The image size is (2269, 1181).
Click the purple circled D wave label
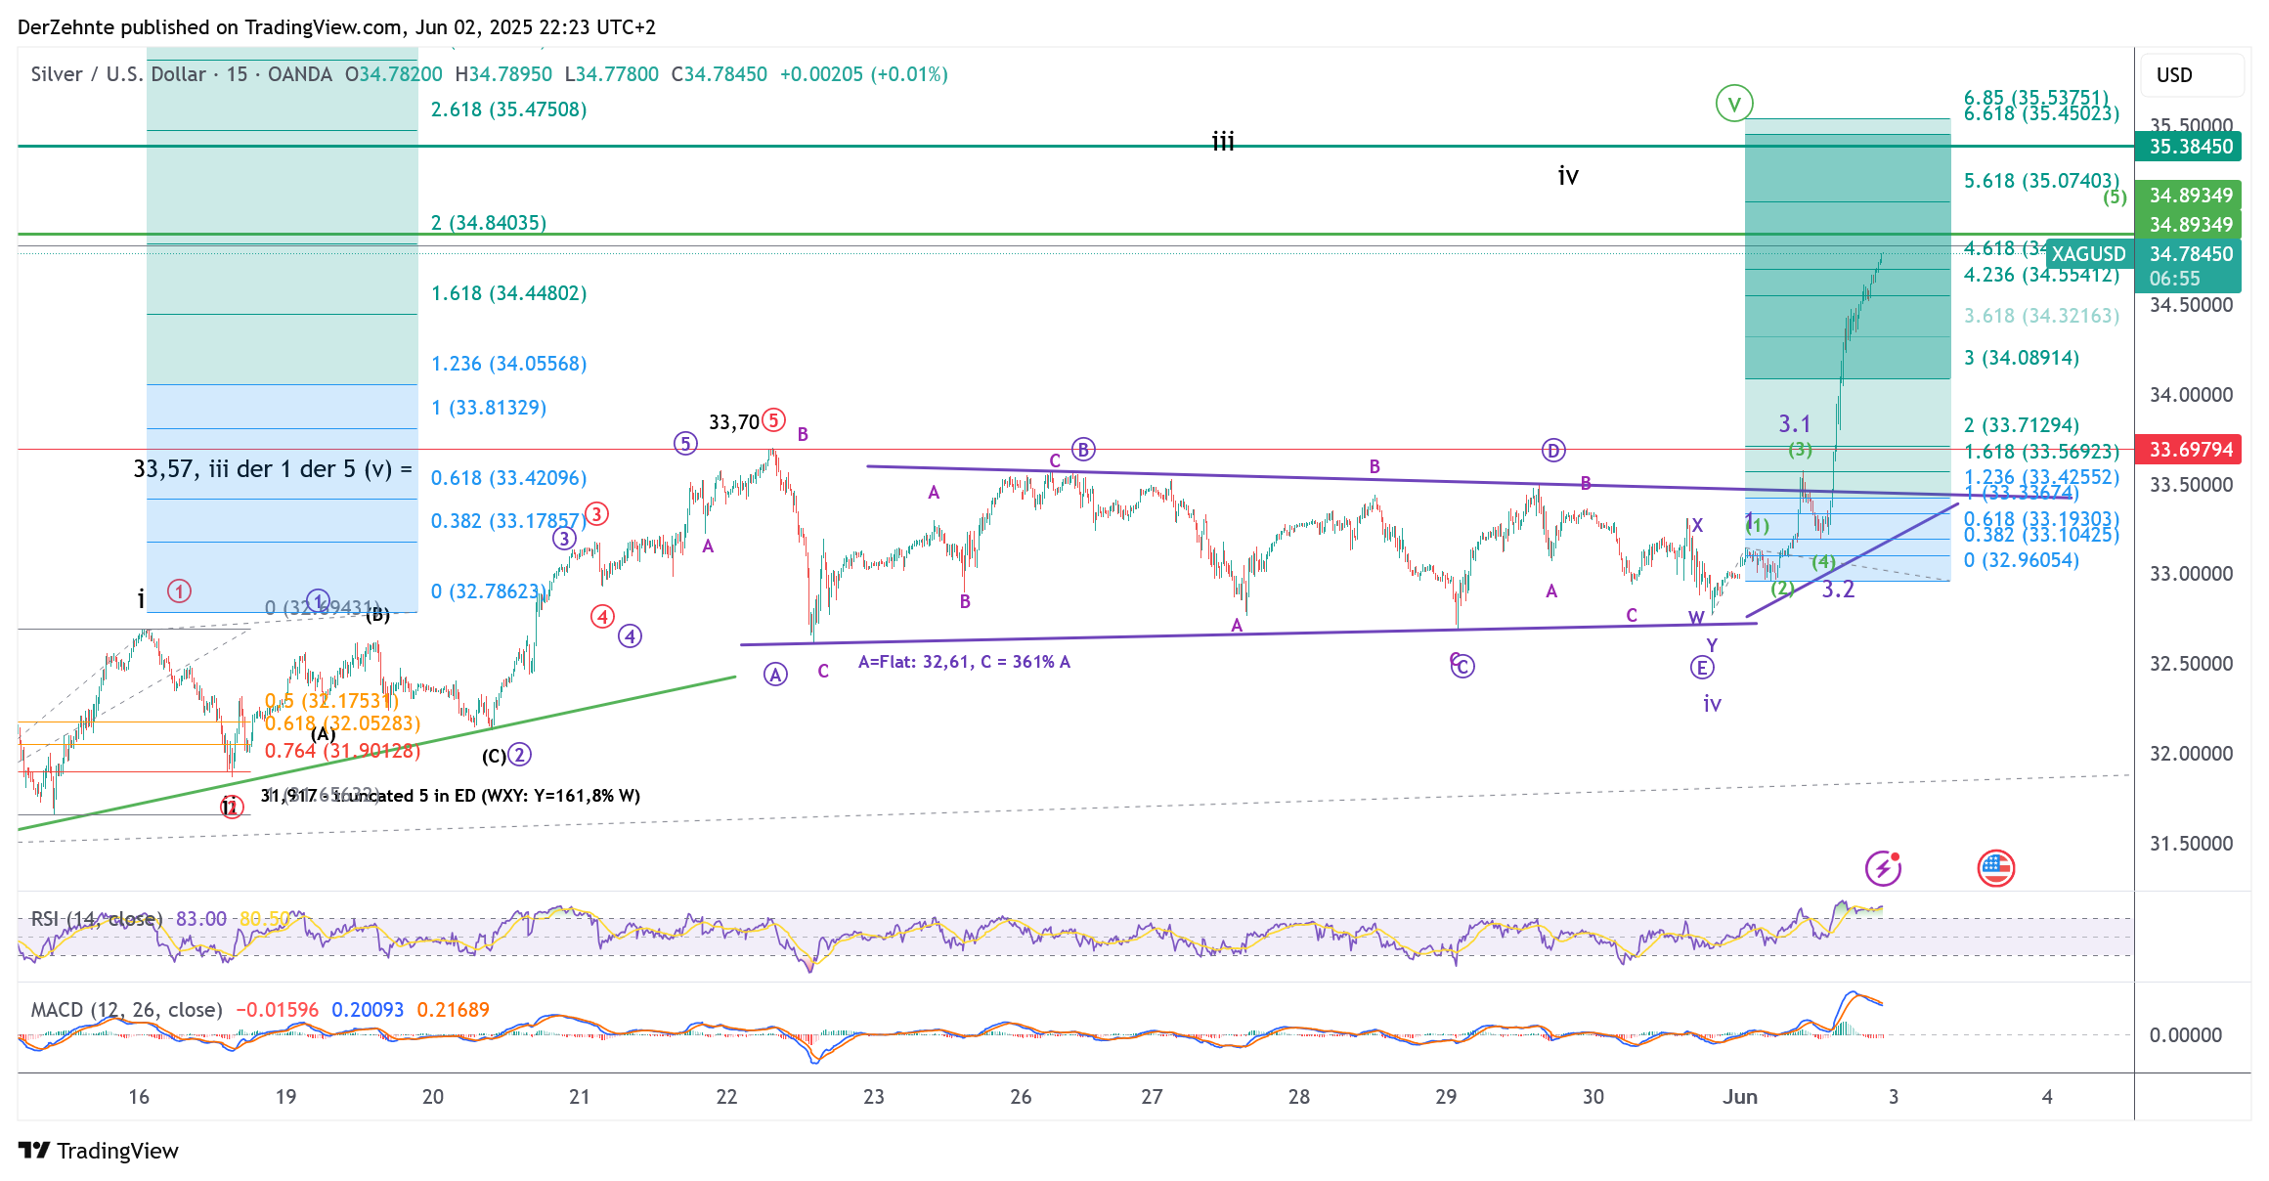(x=1553, y=451)
